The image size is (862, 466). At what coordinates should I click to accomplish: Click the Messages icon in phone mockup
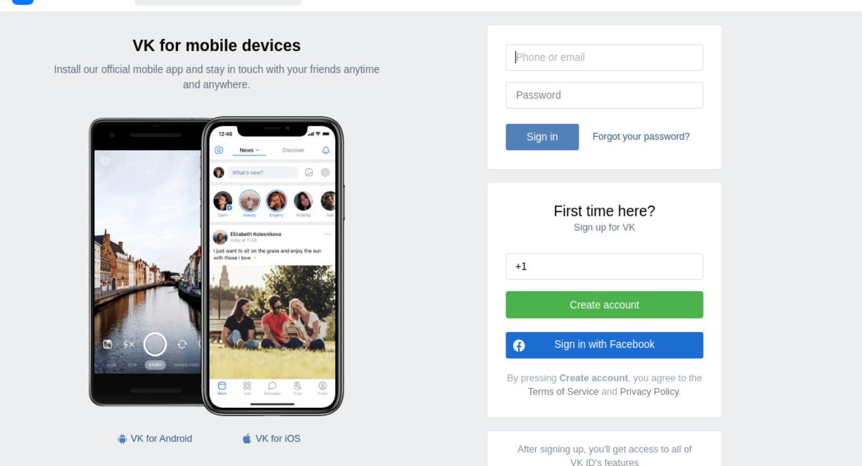tap(272, 386)
